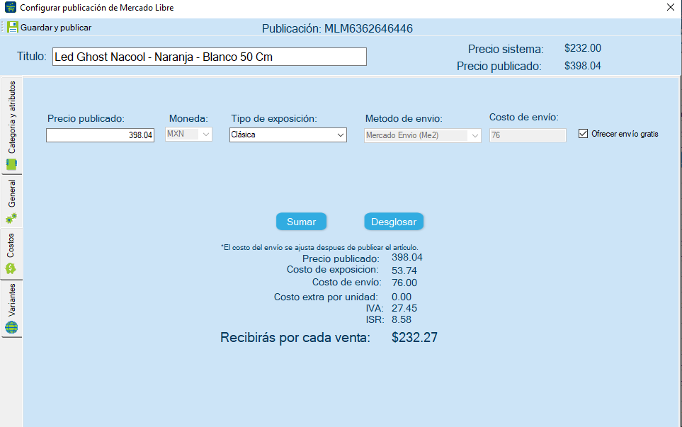Click the Costo extra por unidad value 0.00
Viewport: 682px width, 427px height.
pos(401,297)
